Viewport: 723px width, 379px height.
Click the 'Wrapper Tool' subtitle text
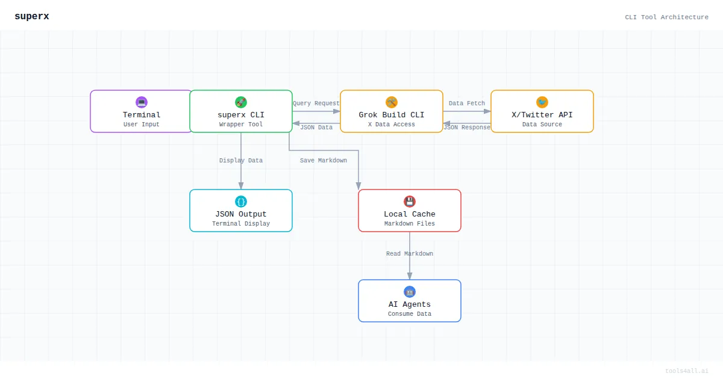(x=241, y=125)
